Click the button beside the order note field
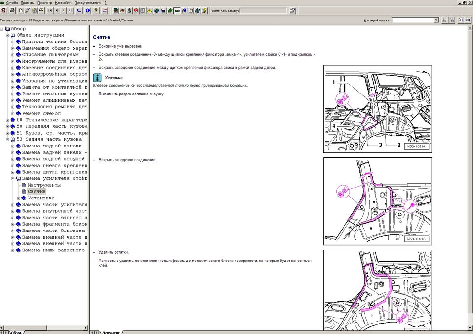Viewport: 473px width, 334px height. 292,10
